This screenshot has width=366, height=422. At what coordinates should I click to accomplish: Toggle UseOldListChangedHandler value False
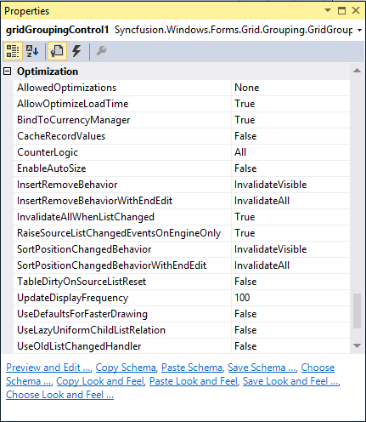pos(290,346)
